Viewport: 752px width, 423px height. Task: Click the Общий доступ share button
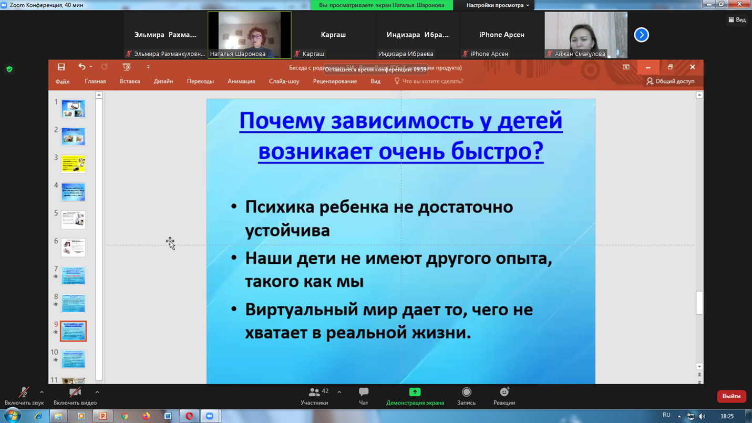(670, 81)
